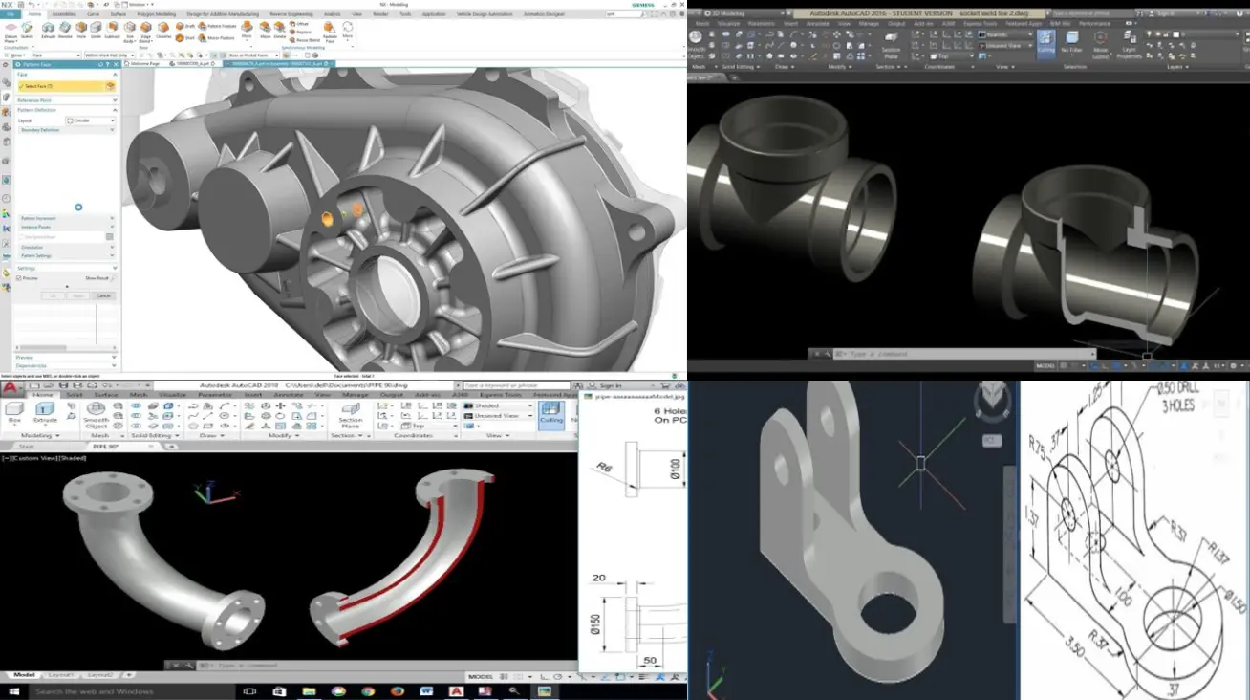Click Cancel in the Pattern Face dialog
This screenshot has height=700, width=1250.
tap(104, 295)
